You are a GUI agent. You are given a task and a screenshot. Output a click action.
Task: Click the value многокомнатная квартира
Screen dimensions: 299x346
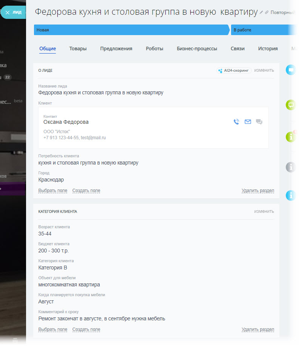pos(69,284)
